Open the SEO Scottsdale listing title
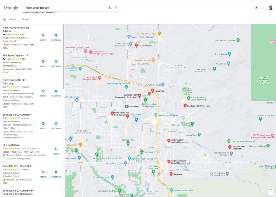Image resolution: width=276 pixels, height=197 pixels. click(x=11, y=145)
